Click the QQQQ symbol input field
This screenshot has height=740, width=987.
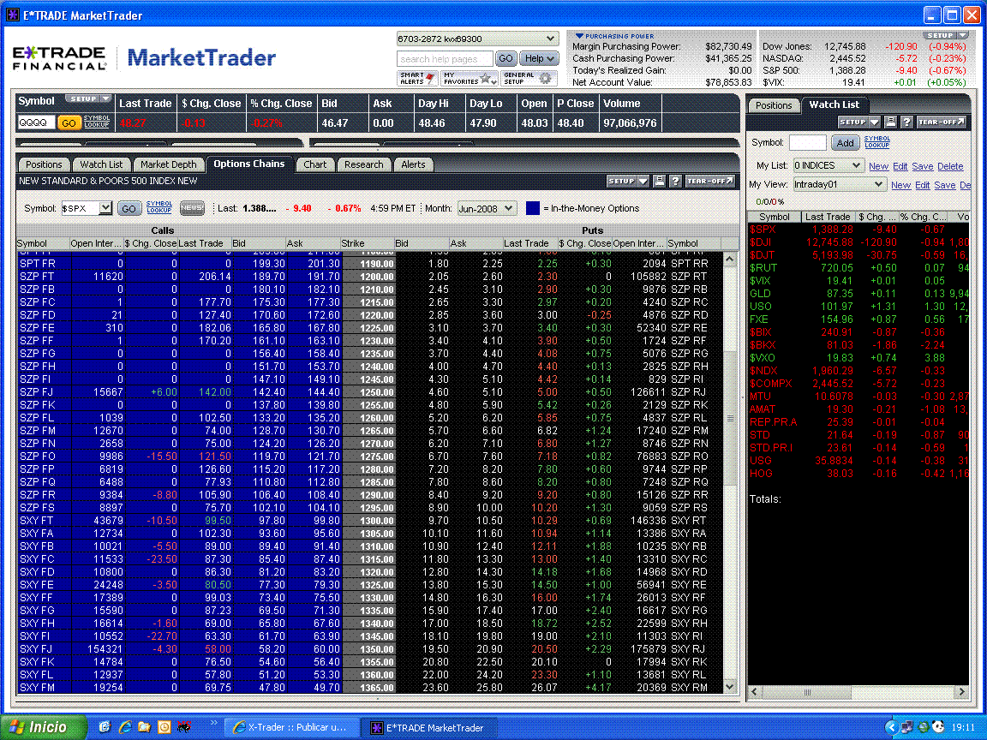coord(37,122)
